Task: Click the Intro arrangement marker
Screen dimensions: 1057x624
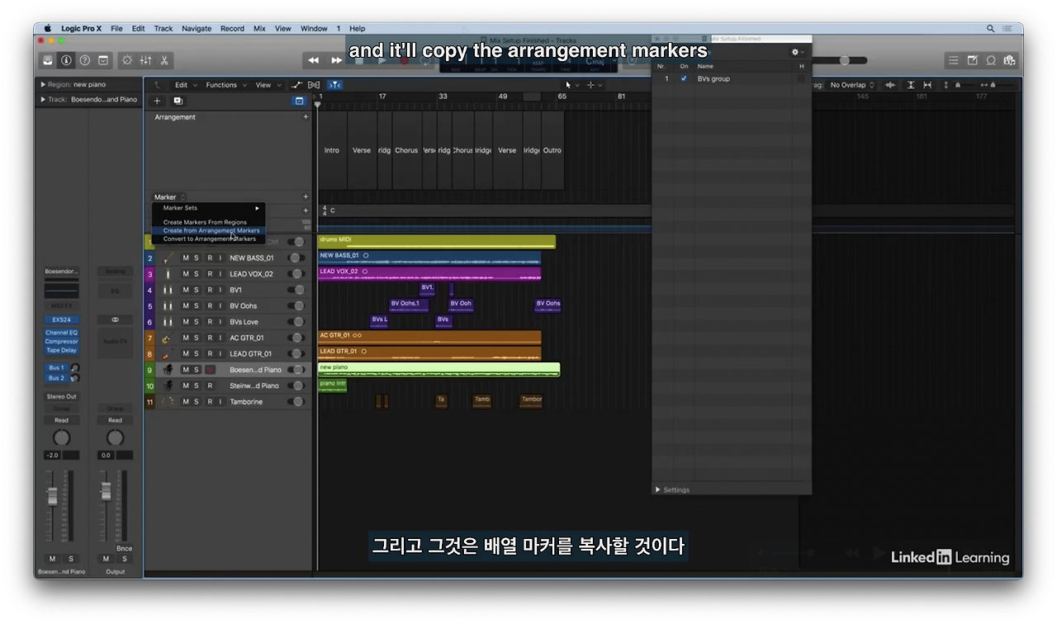Action: coord(332,151)
